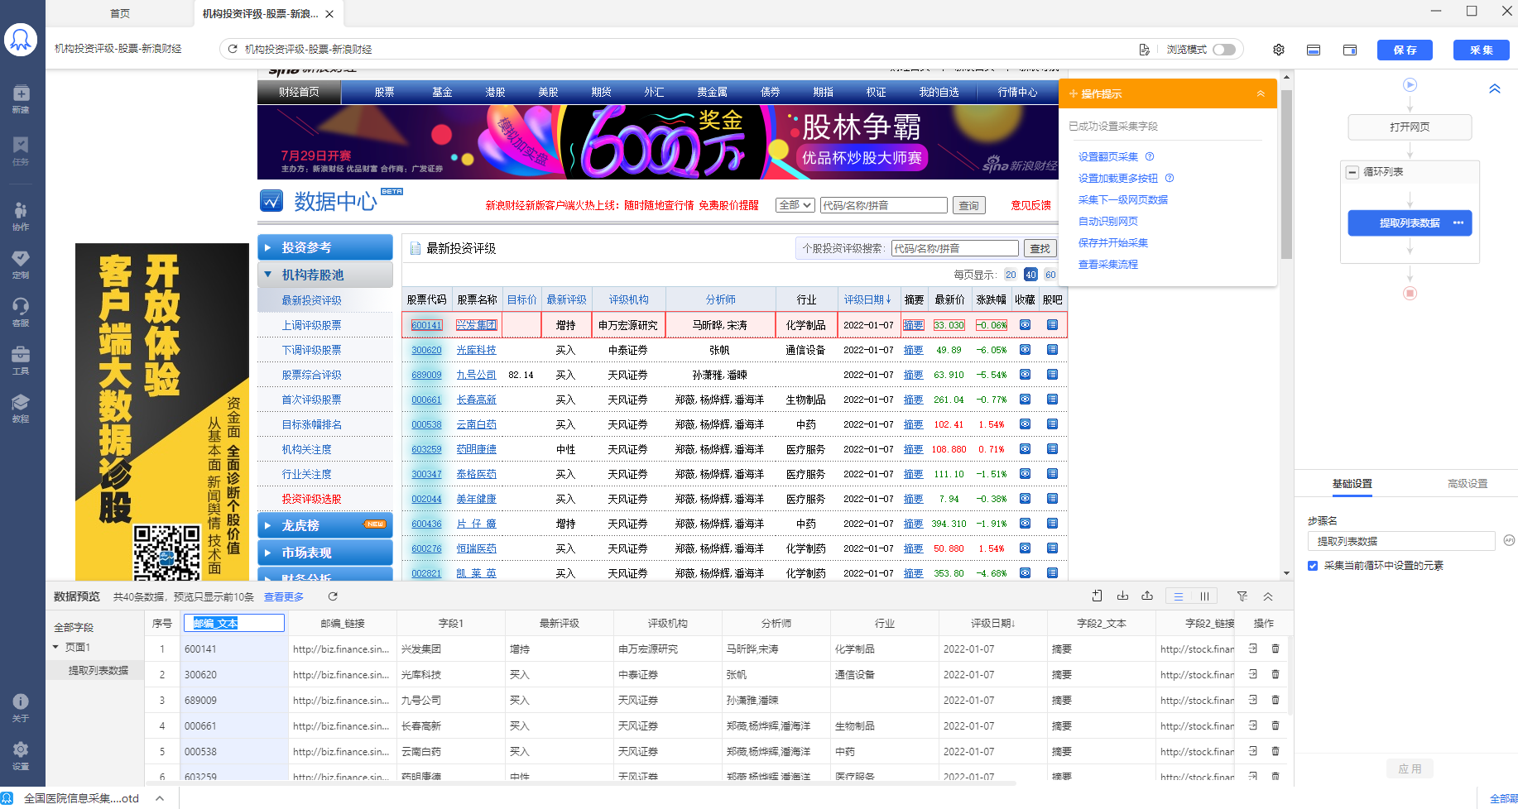The width and height of the screenshot is (1518, 809).
Task: Open the 客服 sidebar icon
Action: tap(21, 312)
